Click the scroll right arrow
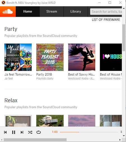 coord(120,140)
